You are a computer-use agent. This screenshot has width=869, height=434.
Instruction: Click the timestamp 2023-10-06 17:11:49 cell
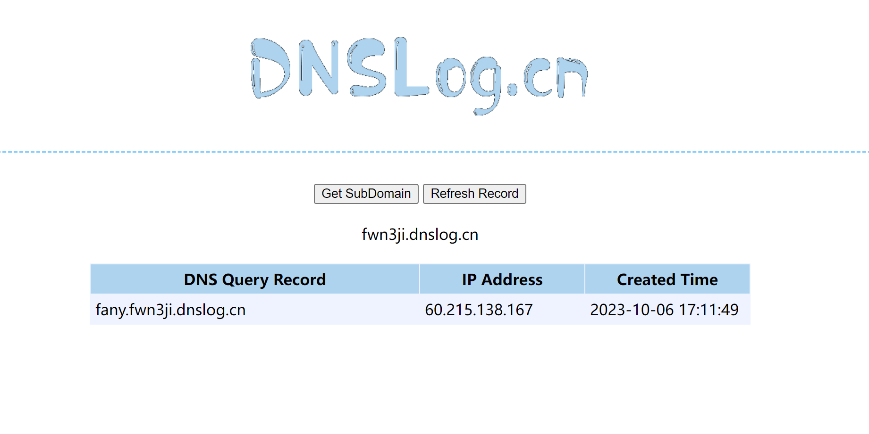(664, 310)
